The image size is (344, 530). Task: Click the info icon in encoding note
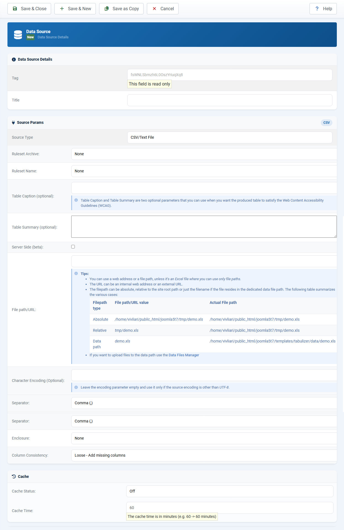(76, 387)
